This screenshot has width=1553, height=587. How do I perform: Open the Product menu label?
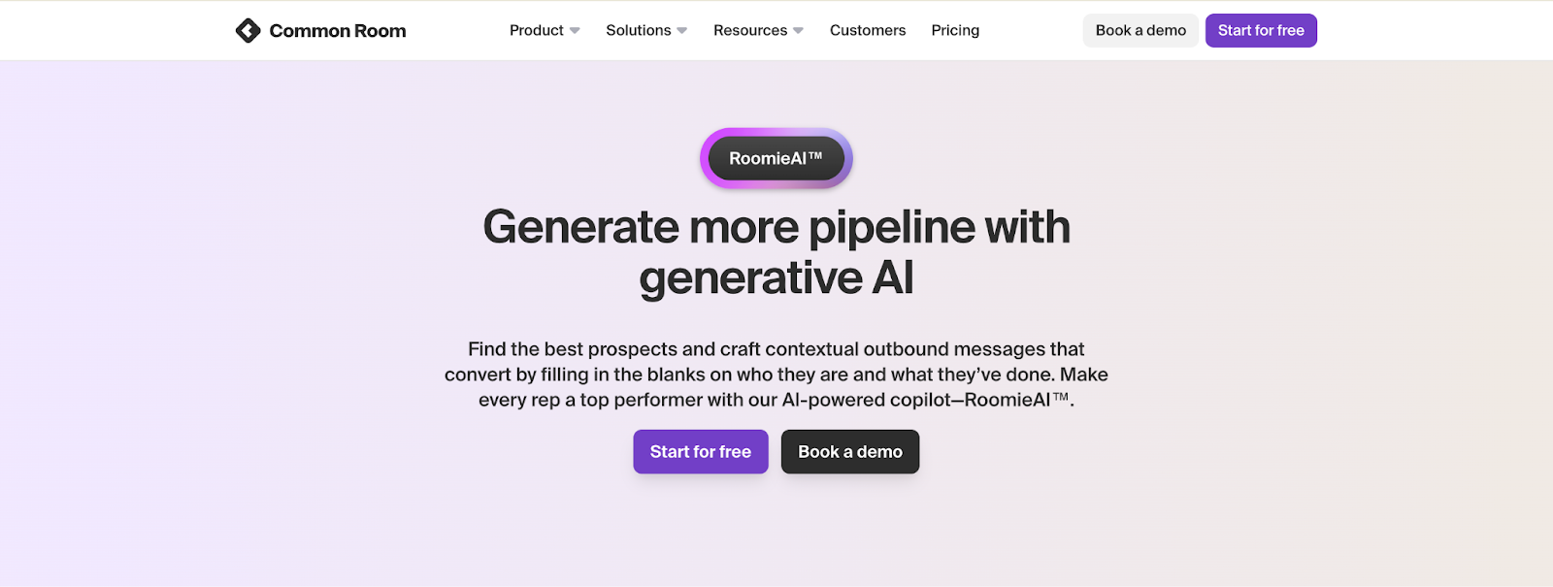pyautogui.click(x=536, y=31)
